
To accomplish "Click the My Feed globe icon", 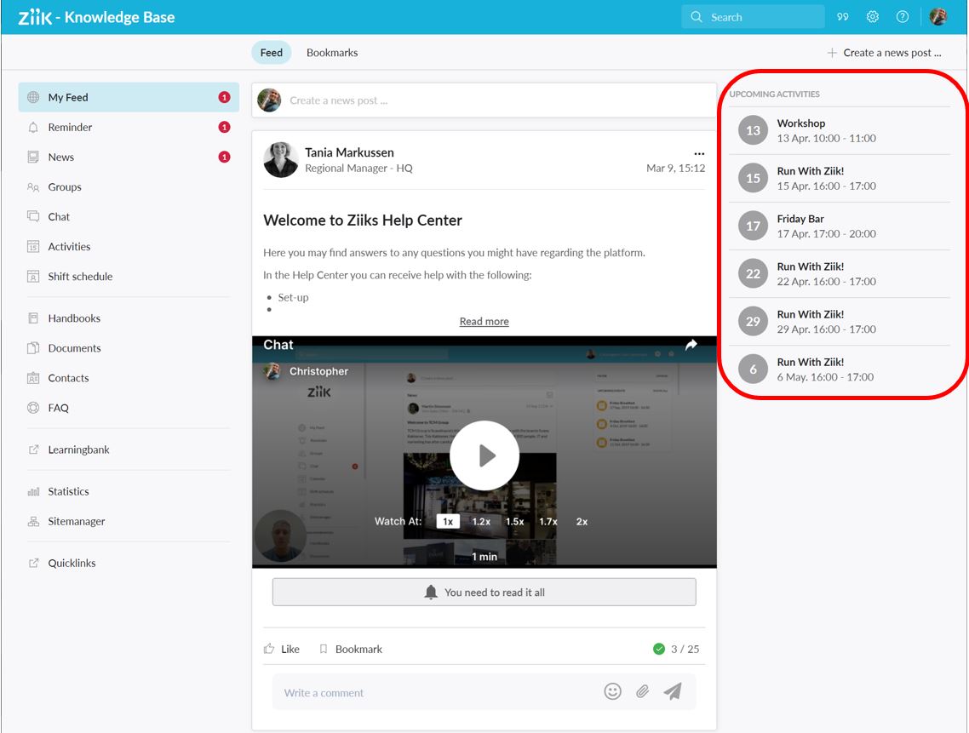I will pyautogui.click(x=33, y=97).
